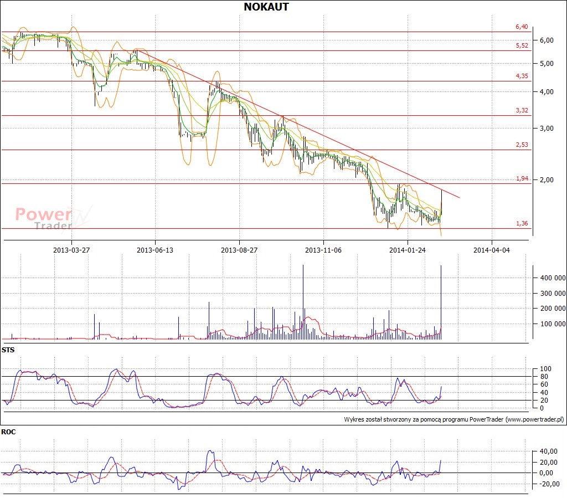Select the 2013-03-27 date label

click(71, 250)
